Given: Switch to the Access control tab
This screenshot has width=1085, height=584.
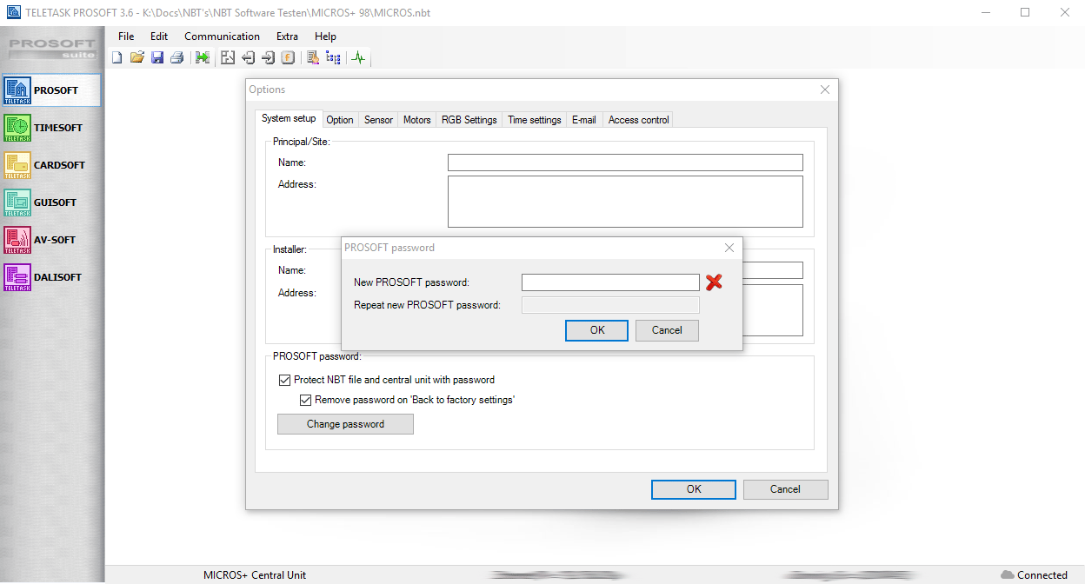Looking at the screenshot, I should [x=638, y=120].
